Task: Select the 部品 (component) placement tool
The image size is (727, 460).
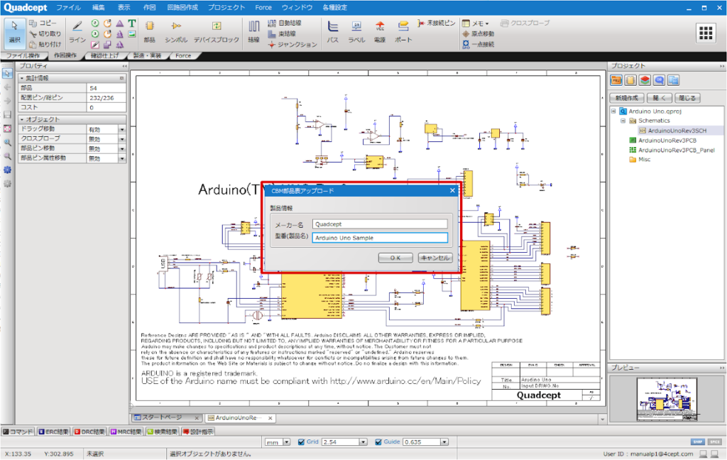Action: click(149, 31)
